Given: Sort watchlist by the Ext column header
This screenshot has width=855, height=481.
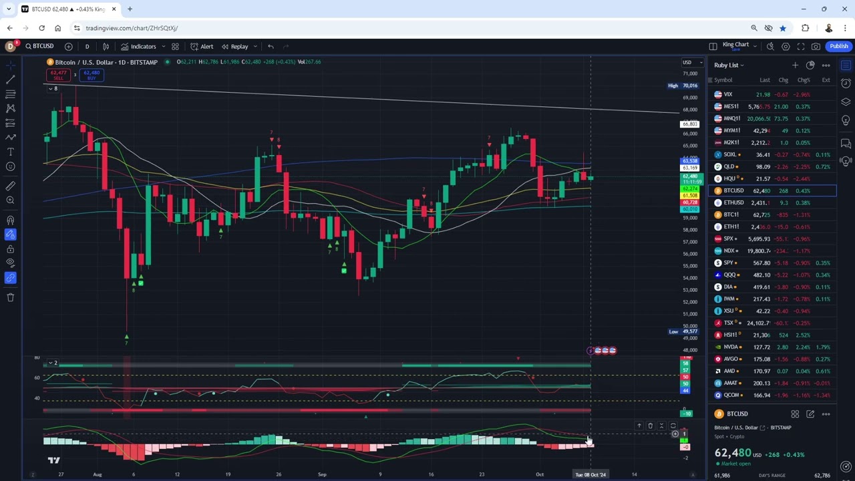Looking at the screenshot, I should [x=826, y=80].
